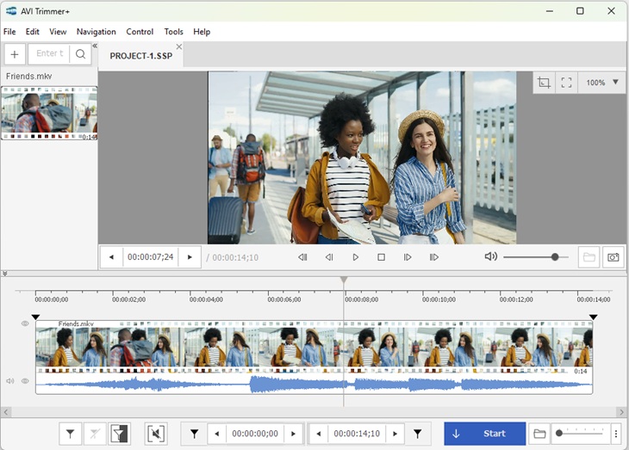Switch to PROJECT-1.SSP tab

(140, 56)
